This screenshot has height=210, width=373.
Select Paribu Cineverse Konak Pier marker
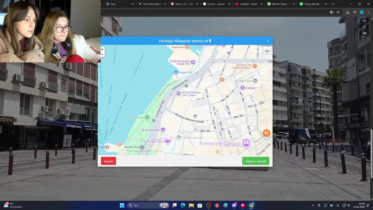(x=193, y=62)
